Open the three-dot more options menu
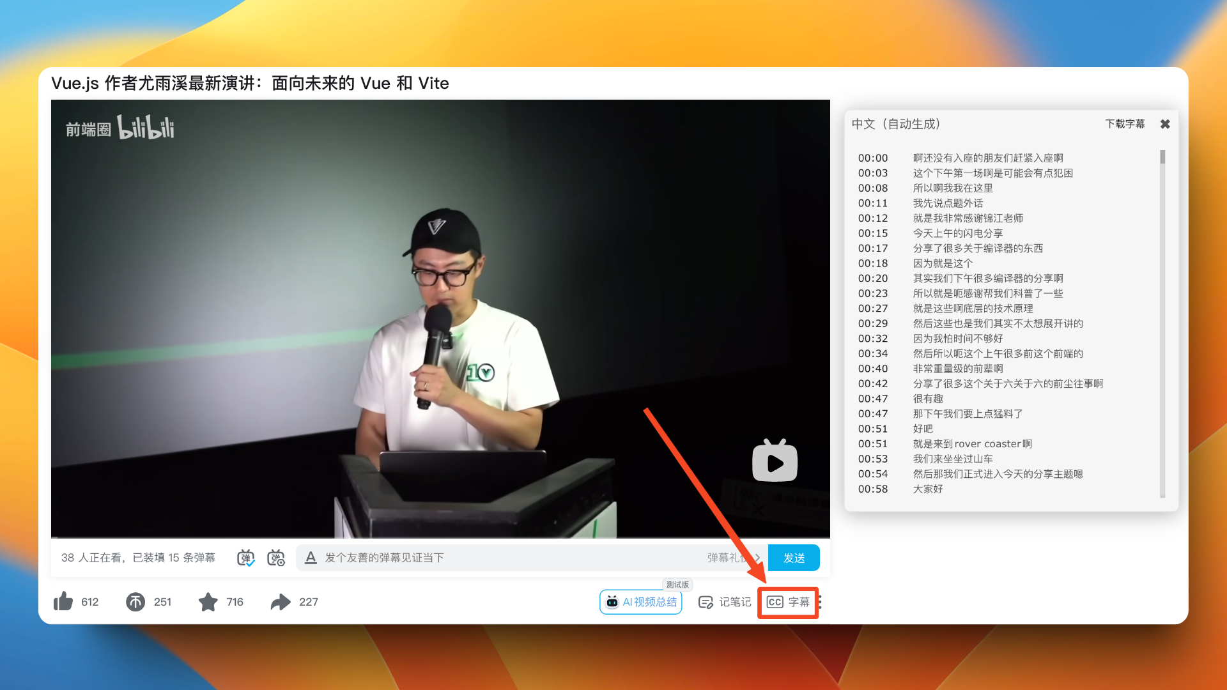 [820, 602]
